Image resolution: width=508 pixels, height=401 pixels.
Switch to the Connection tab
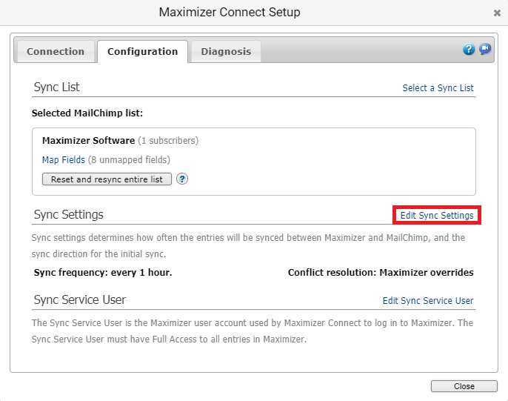tap(56, 51)
